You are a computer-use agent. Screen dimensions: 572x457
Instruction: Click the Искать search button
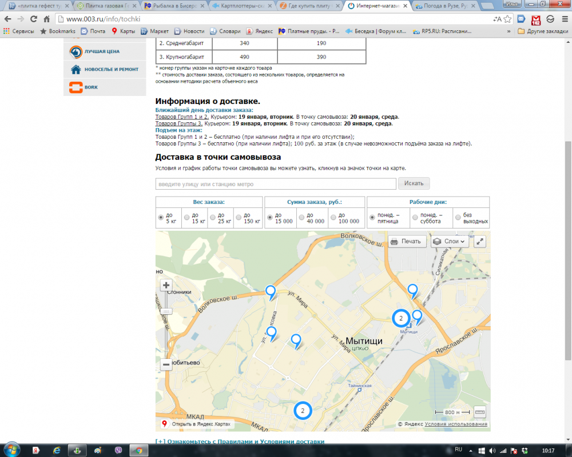tap(414, 183)
